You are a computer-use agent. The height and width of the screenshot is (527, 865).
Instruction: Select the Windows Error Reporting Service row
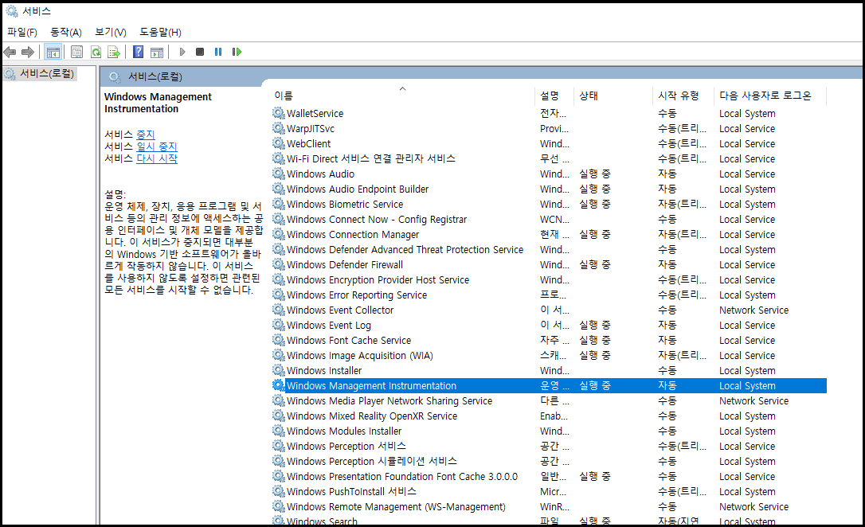549,295
